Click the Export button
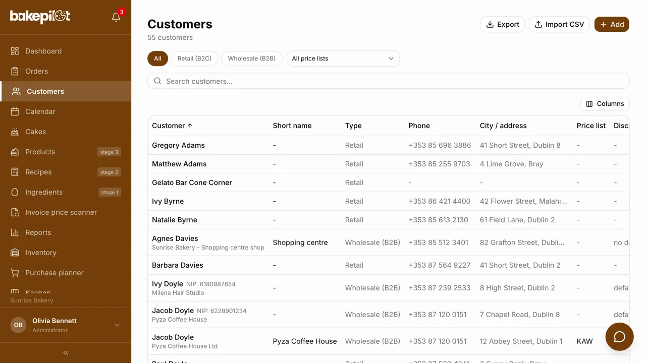This screenshot has width=646, height=363. (503, 24)
